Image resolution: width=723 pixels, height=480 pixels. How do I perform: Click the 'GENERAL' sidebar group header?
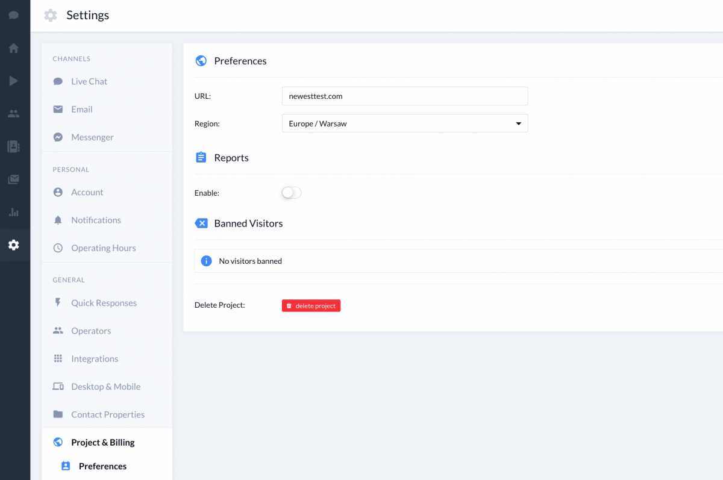(69, 280)
